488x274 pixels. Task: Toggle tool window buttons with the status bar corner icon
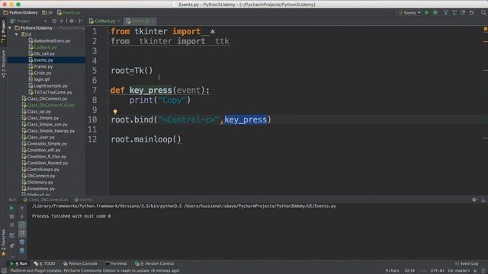[x=3, y=271]
